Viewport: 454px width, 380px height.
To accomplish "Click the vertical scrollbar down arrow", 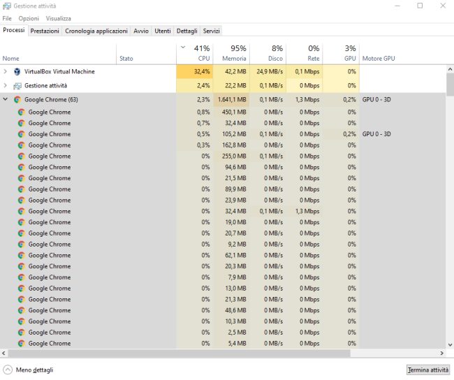I will pos(450,344).
